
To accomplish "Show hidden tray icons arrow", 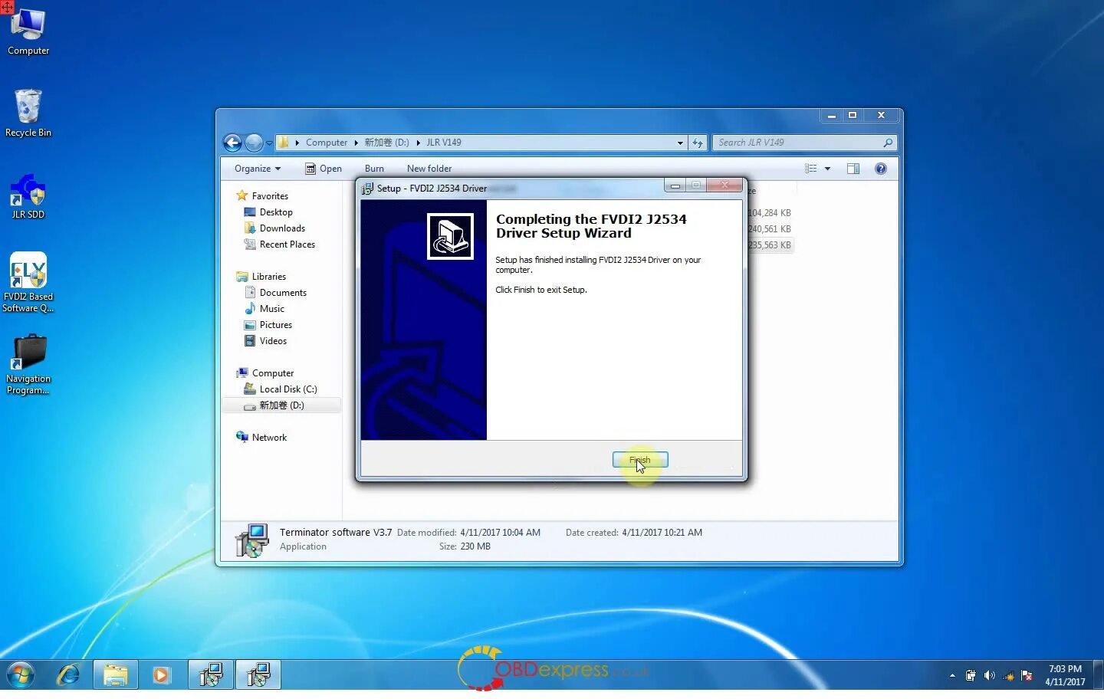I will tap(951, 675).
